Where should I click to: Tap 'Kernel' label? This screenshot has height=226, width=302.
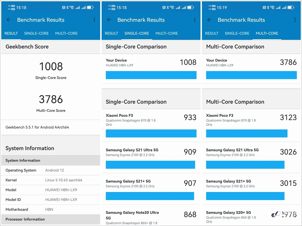pos(11,180)
